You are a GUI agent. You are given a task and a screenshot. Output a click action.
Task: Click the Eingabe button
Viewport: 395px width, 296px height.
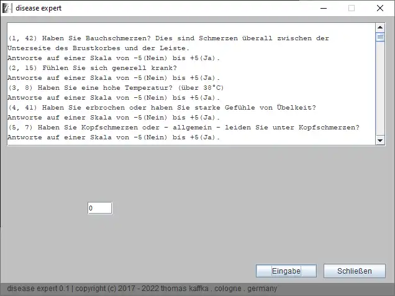[286, 271]
